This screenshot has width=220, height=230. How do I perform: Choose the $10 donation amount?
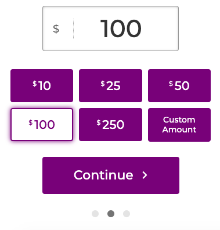click(x=42, y=85)
